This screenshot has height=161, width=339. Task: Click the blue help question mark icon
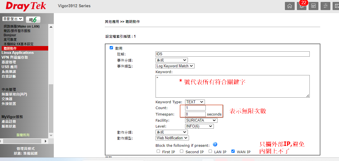click(x=215, y=145)
